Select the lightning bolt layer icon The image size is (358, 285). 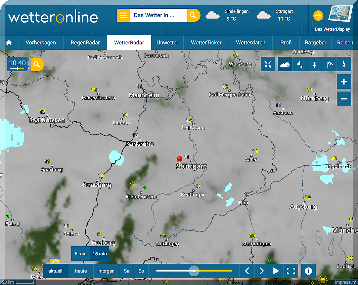pos(344,64)
